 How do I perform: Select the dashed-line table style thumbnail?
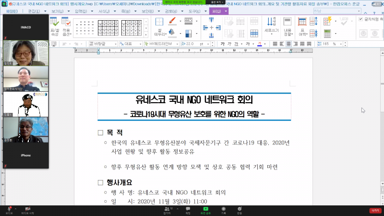[84, 28]
